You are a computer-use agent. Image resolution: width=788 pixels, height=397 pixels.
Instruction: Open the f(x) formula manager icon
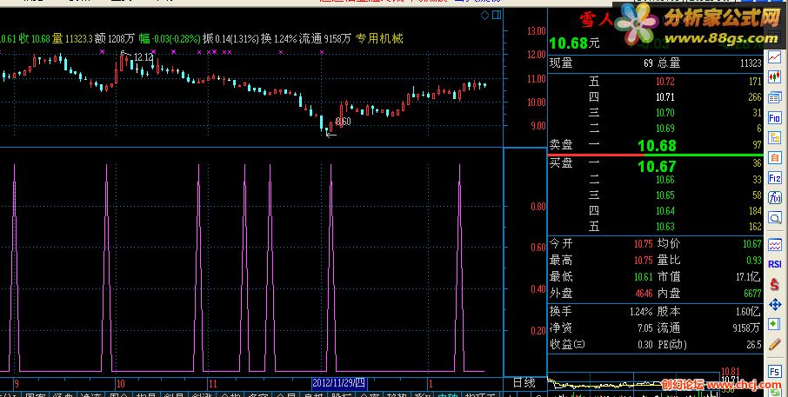pos(774,198)
